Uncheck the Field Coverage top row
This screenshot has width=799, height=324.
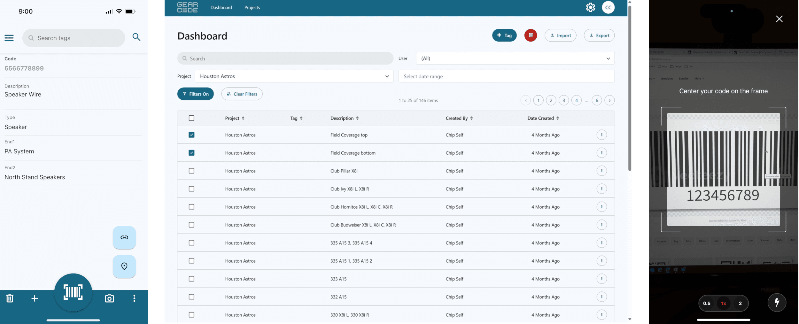191,135
